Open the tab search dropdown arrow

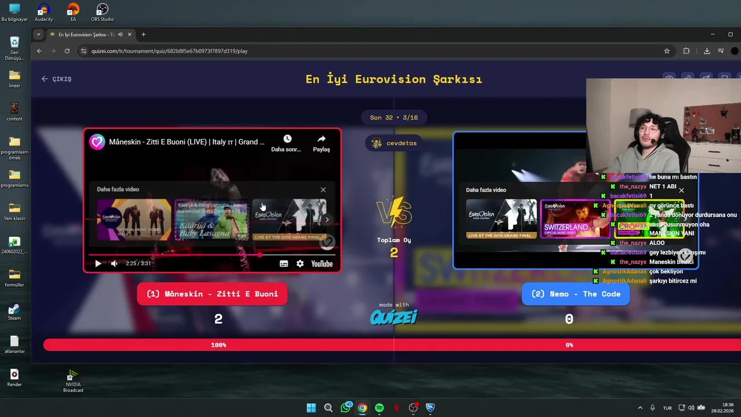click(39, 34)
